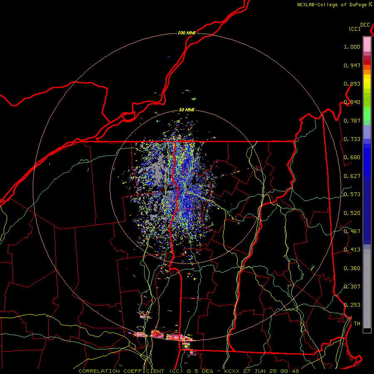Screen dimensions: 374x374
Task: Click the DCC legend label
Action: (365, 25)
